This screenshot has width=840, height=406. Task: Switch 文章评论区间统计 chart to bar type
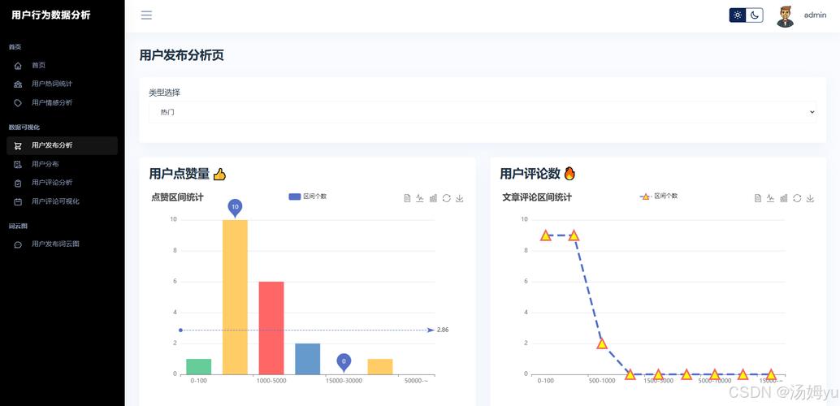pos(784,198)
